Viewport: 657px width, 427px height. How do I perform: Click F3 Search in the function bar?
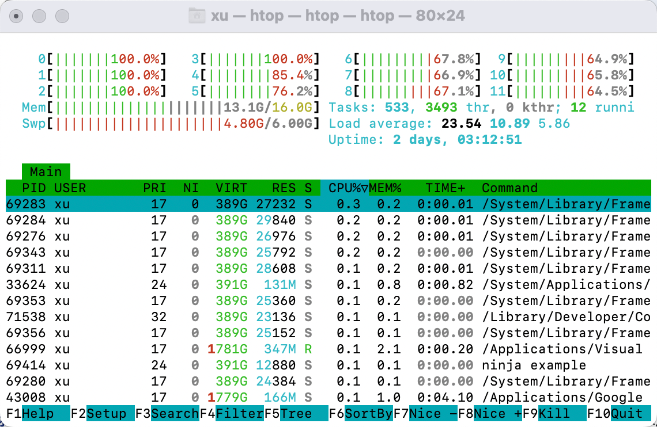click(167, 414)
